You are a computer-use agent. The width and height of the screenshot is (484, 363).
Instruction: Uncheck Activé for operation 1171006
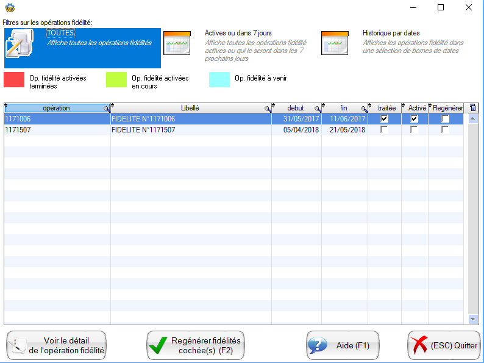414,119
